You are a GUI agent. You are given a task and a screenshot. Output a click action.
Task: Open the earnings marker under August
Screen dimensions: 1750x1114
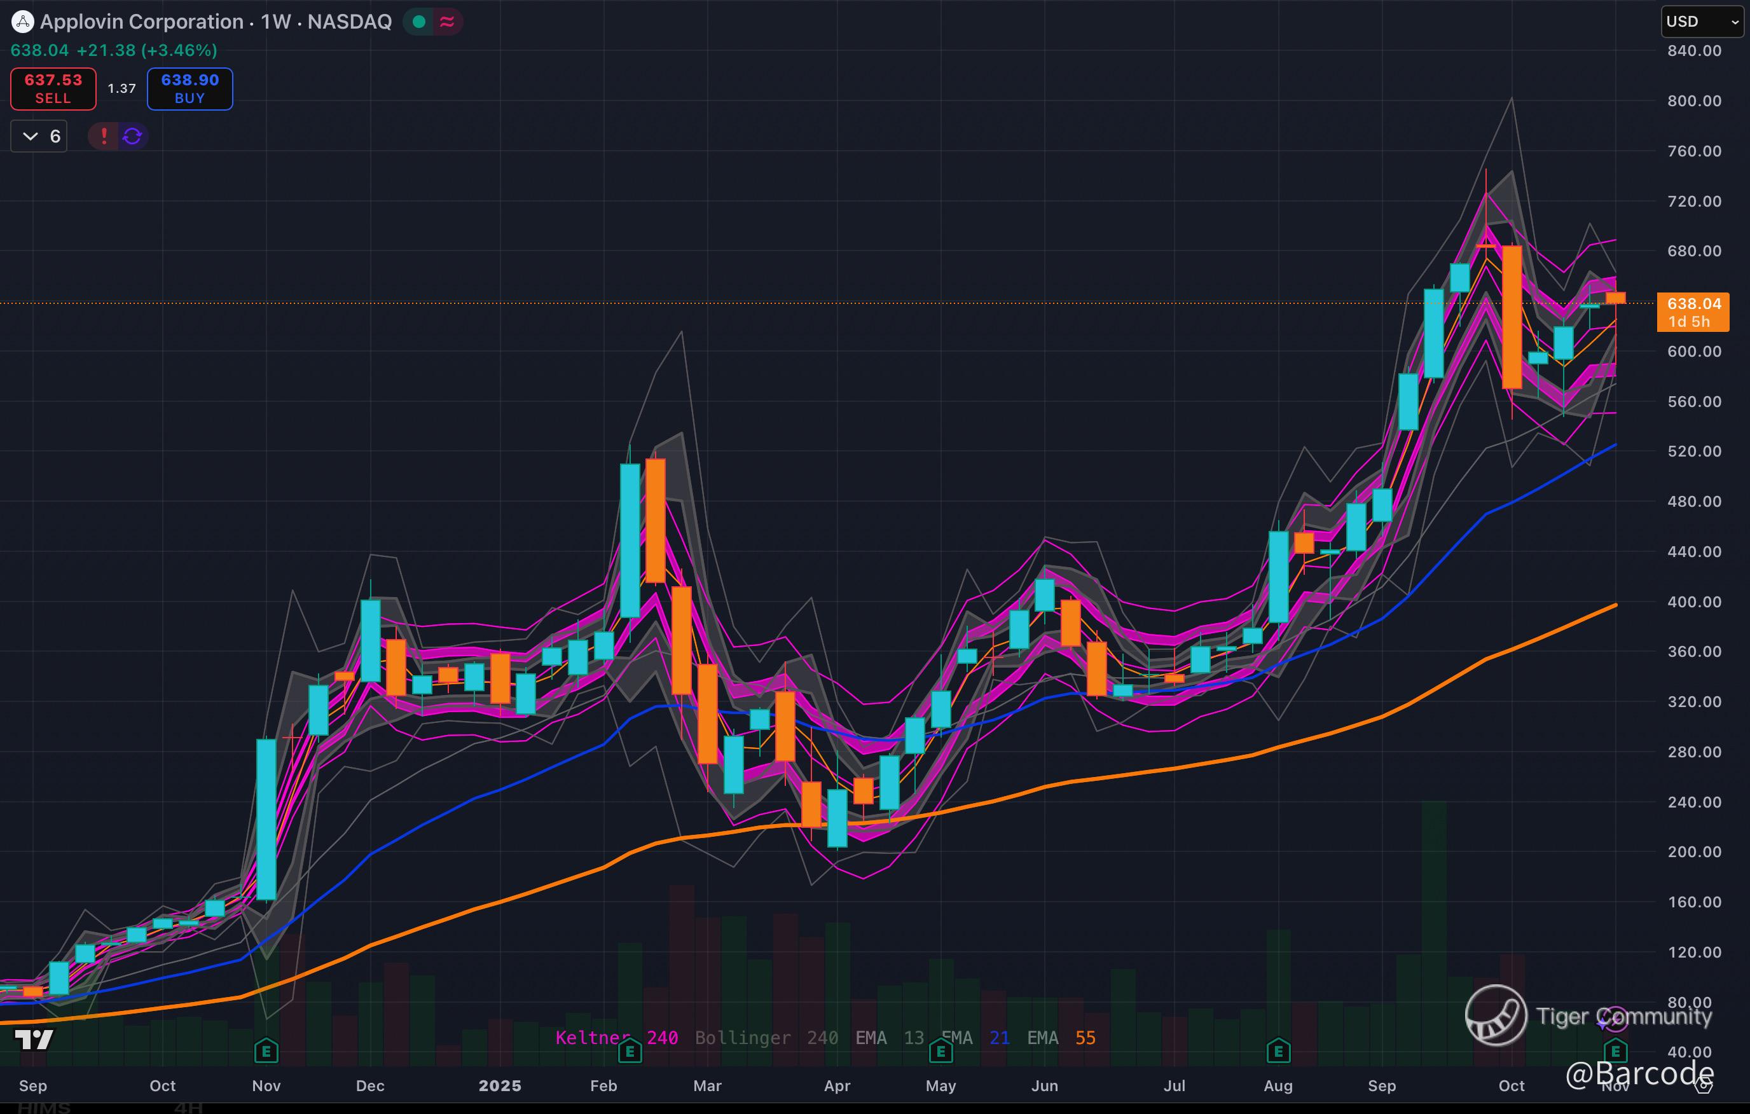tap(1278, 1051)
